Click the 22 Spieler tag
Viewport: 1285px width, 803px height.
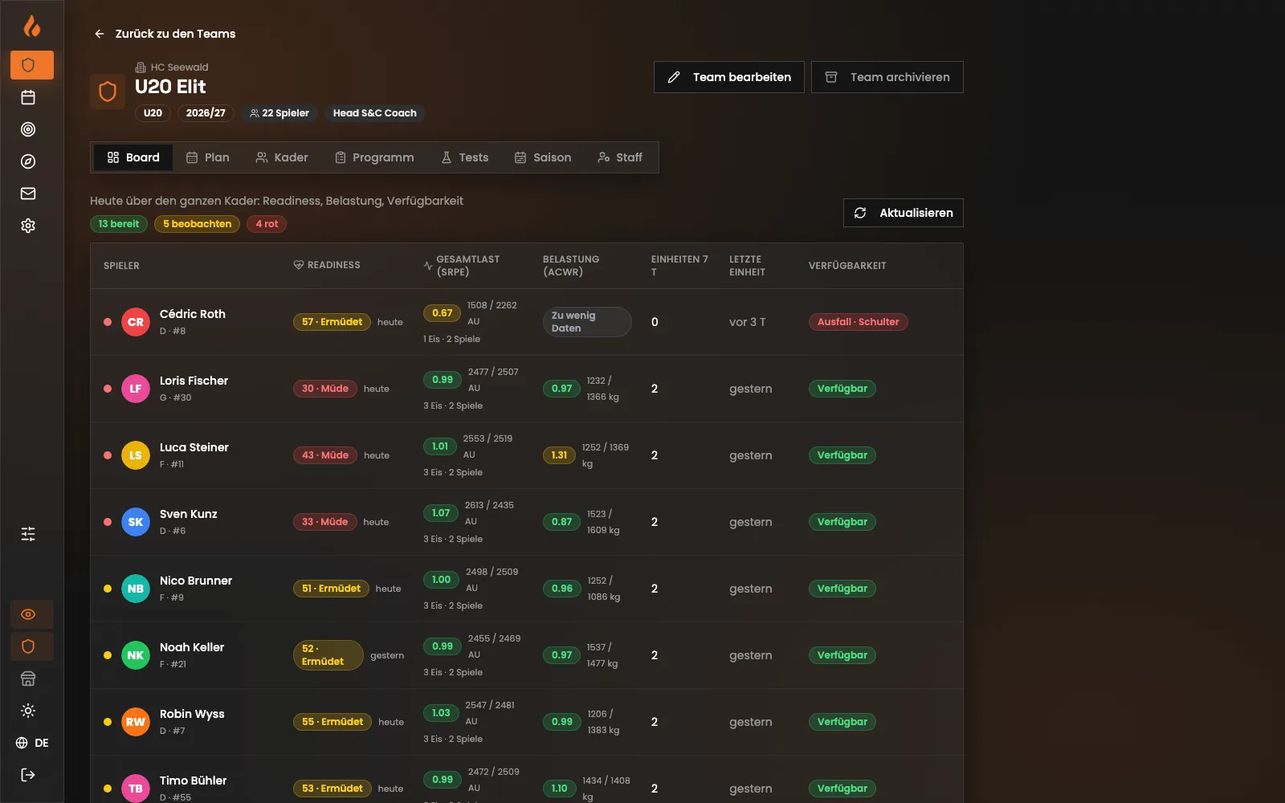(x=279, y=113)
